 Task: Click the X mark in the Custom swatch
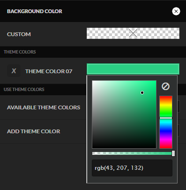point(133,33)
